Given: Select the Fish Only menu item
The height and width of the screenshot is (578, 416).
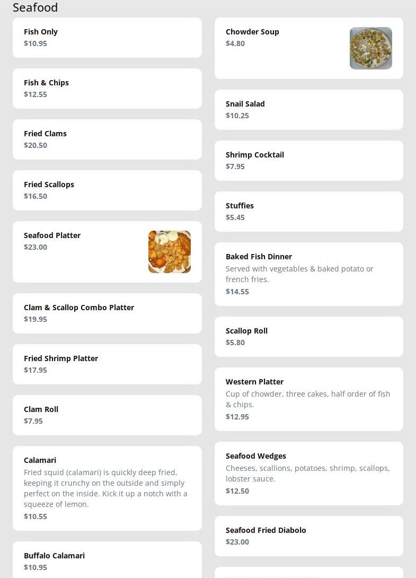Looking at the screenshot, I should coord(107,38).
